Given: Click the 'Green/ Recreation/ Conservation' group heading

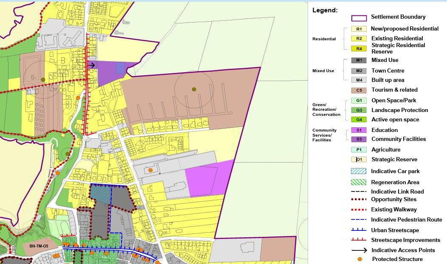Looking at the screenshot, I should pyautogui.click(x=326, y=110).
